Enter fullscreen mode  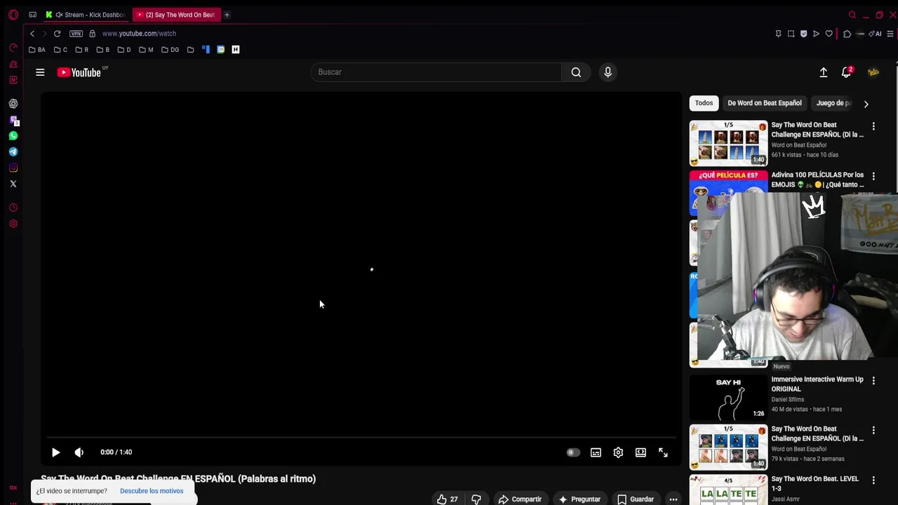coord(663,452)
